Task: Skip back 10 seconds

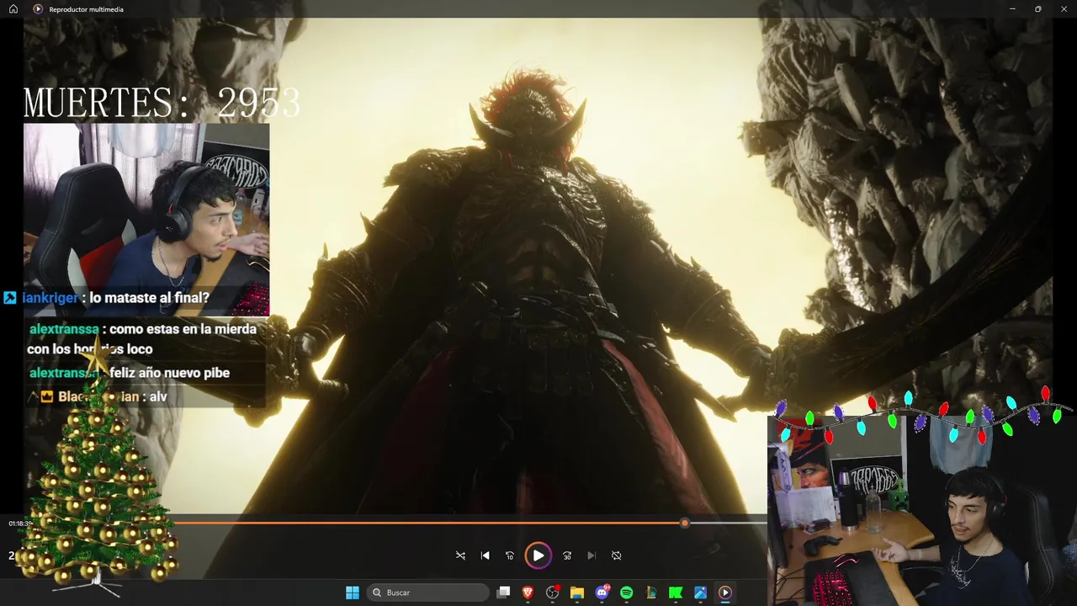Action: tap(509, 555)
